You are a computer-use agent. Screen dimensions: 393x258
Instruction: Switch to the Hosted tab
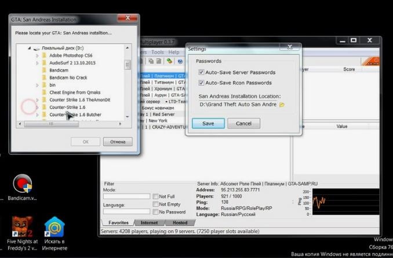click(x=180, y=223)
